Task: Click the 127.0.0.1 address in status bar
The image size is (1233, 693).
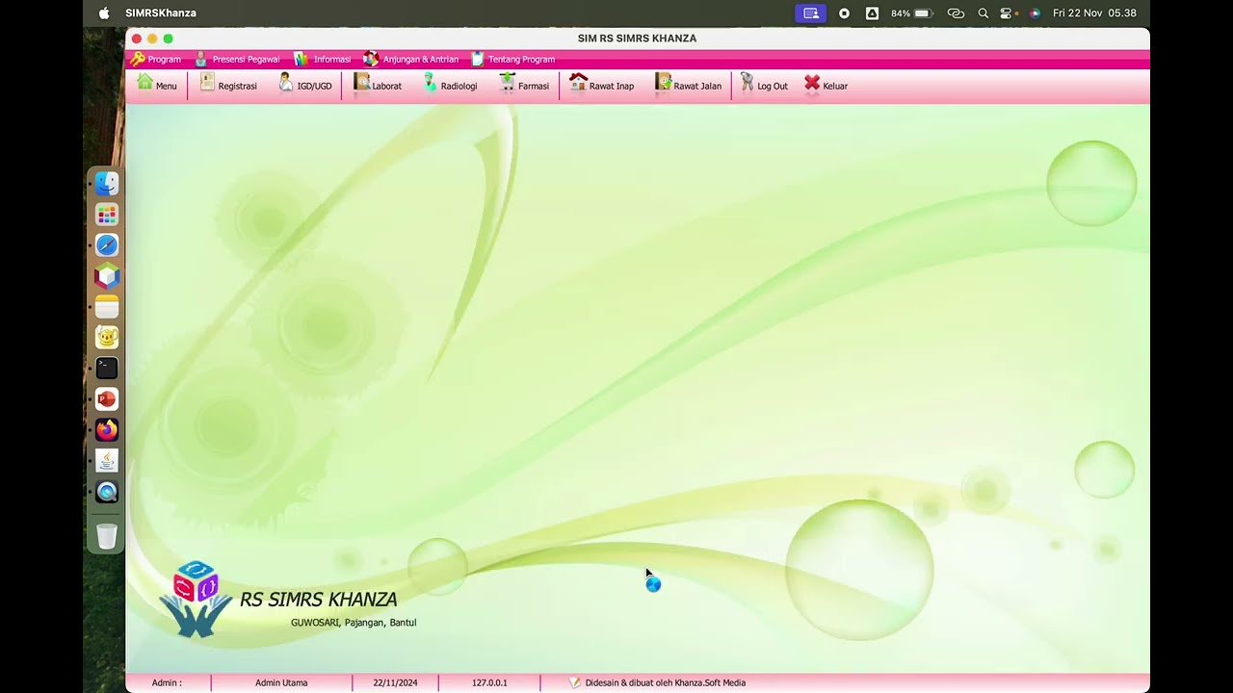Action: point(489,683)
